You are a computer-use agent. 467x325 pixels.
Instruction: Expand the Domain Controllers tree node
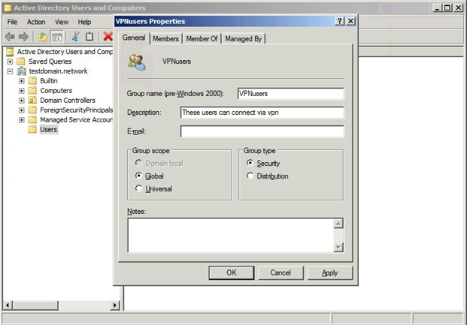[x=22, y=101]
